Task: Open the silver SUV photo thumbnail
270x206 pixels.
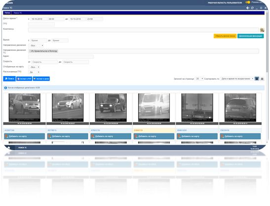Action: click(x=25, y=108)
